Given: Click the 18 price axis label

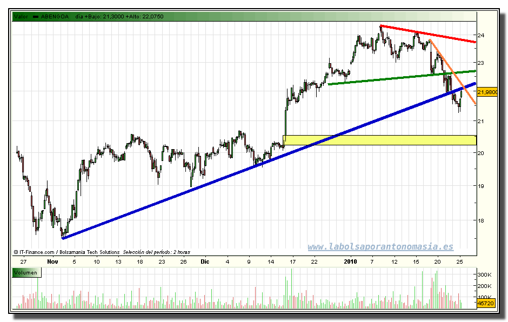Looking at the screenshot, I should (481, 220).
